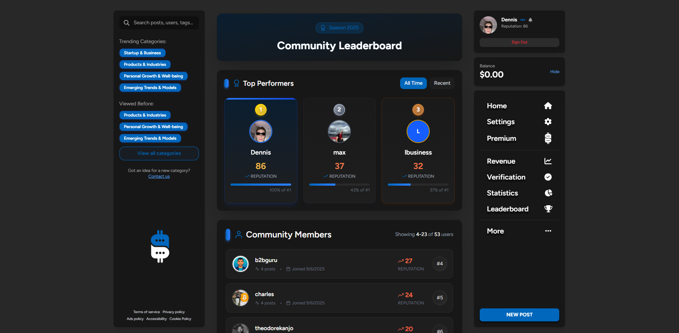The height and width of the screenshot is (333, 679).
Task: Click the notification bell beside Dennis
Action: point(530,20)
